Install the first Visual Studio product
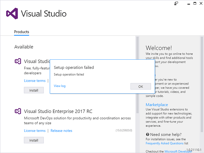Screen dimensions: 204x153 [x=34, y=90]
